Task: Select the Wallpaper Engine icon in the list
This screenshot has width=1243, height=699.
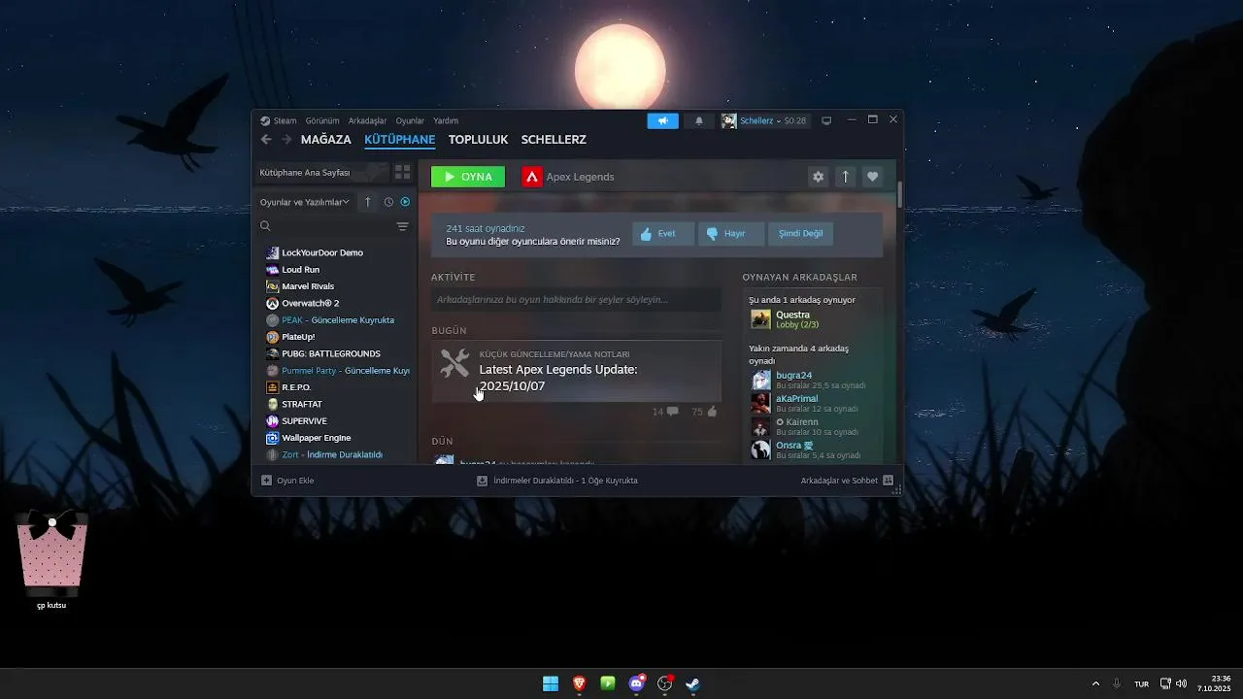Action: 273,438
